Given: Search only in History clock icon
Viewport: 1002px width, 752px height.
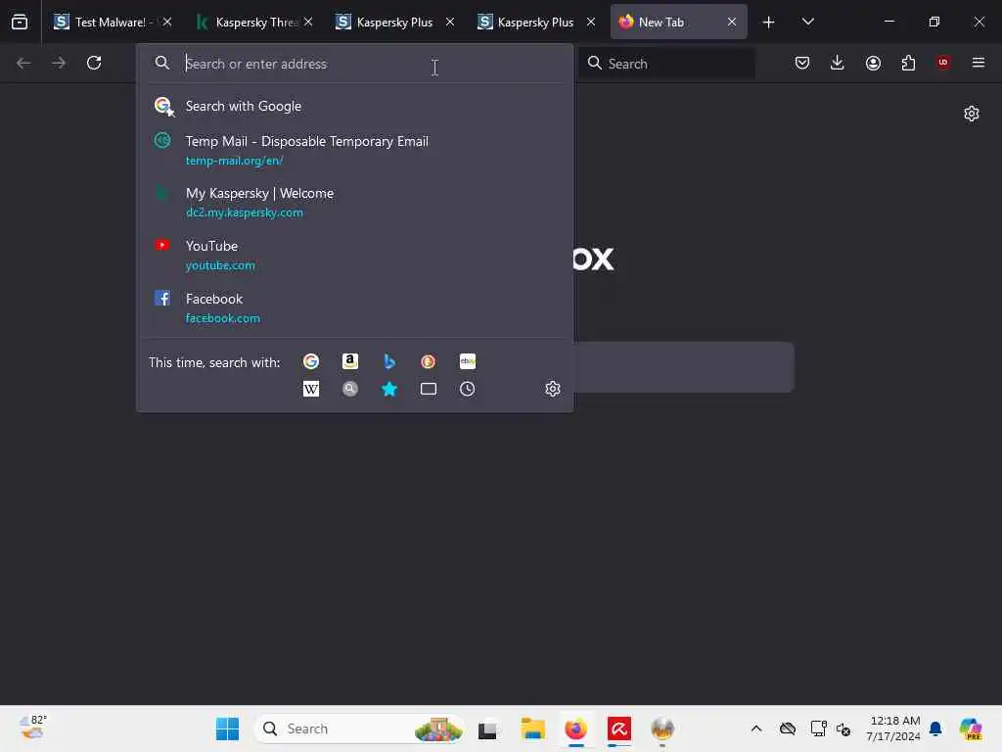Looking at the screenshot, I should pos(467,389).
